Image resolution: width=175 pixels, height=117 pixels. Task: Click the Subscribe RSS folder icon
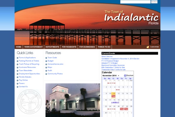click(148, 47)
